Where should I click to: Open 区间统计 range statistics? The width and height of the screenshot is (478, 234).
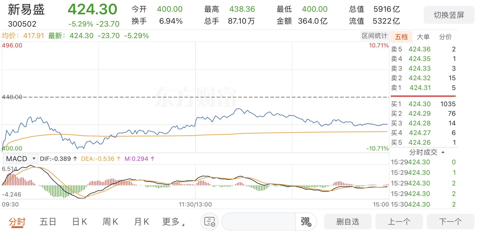pyautogui.click(x=375, y=36)
